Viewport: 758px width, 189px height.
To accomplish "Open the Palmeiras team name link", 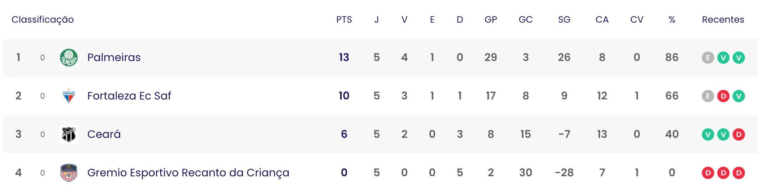I will coord(114,57).
